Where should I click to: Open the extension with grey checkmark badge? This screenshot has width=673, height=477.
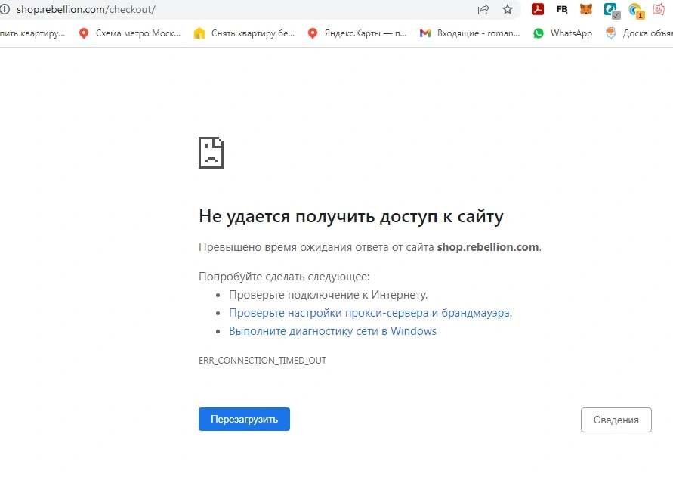[x=611, y=10]
